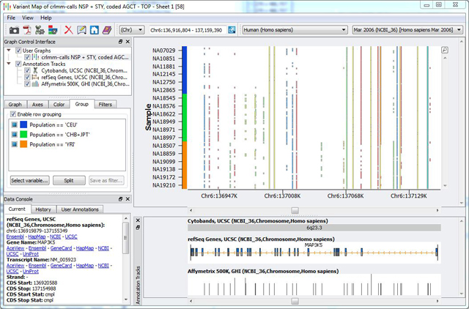The width and height of the screenshot is (469, 309).
Task: Toggle the crlmm-calls NSP + STY graph checkbox
Action: pyautogui.click(x=27, y=57)
